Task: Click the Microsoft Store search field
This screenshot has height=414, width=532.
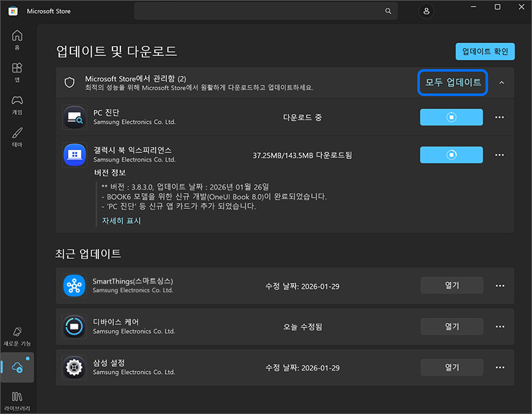Action: click(x=266, y=11)
